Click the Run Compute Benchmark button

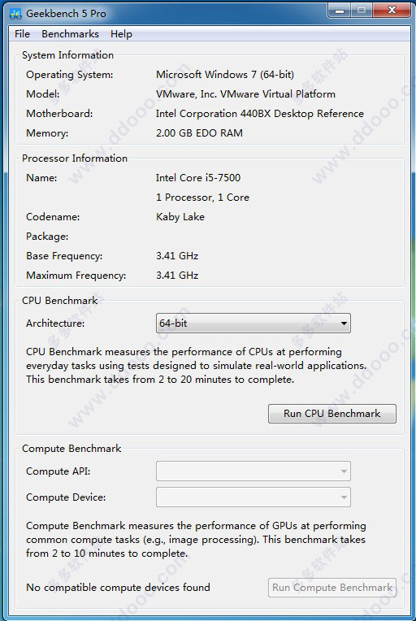click(x=332, y=588)
